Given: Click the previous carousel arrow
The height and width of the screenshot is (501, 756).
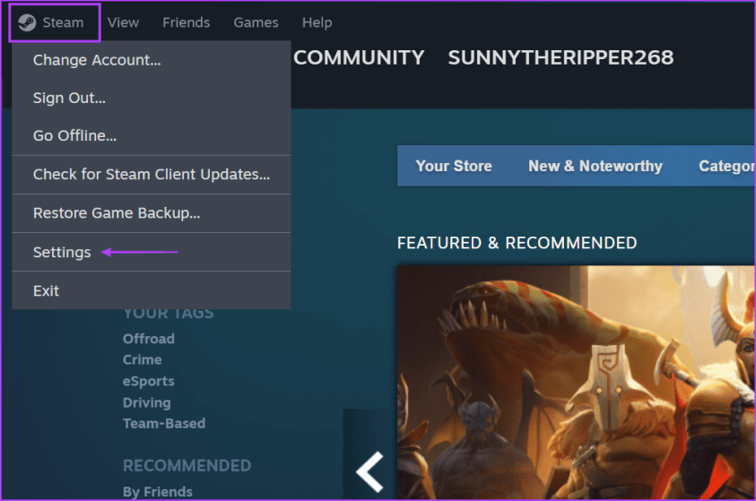Looking at the screenshot, I should (369, 471).
